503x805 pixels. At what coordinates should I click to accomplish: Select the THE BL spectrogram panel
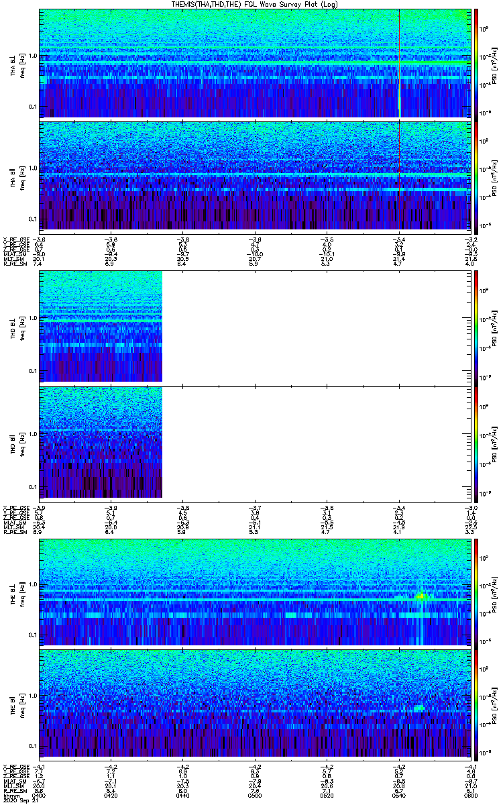254,591
